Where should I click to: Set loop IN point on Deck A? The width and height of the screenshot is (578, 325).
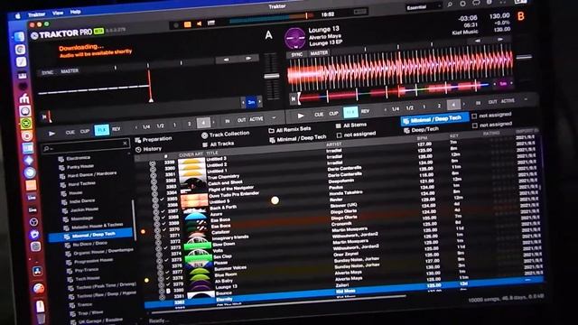[228, 121]
